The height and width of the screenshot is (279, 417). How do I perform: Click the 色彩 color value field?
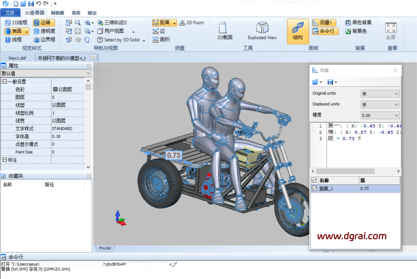coord(68,89)
